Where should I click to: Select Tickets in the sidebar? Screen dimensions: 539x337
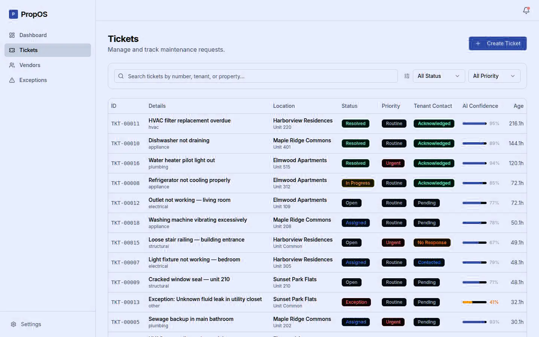coord(28,50)
